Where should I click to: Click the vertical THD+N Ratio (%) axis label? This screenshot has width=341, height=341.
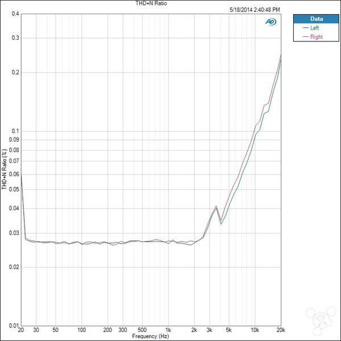pos(5,169)
